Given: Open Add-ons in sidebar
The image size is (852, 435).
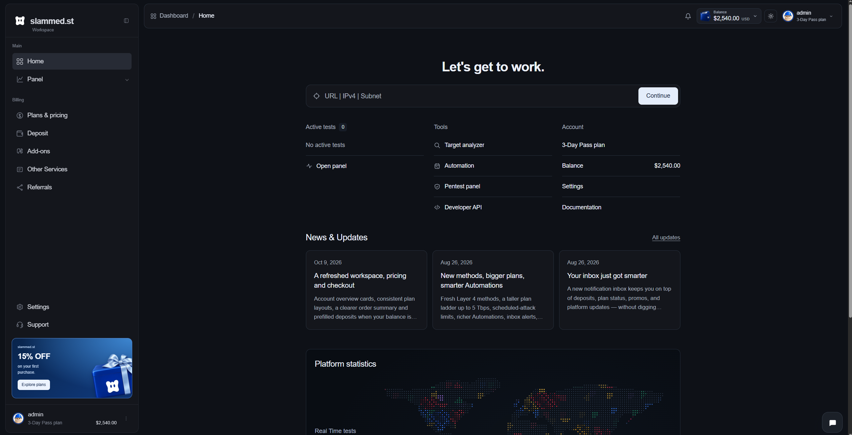Looking at the screenshot, I should tap(72, 151).
